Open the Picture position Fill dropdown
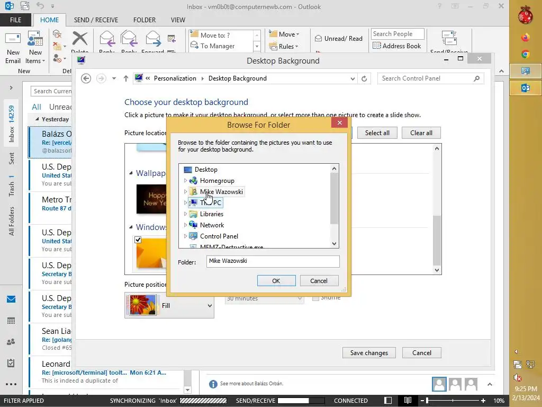 point(169,306)
